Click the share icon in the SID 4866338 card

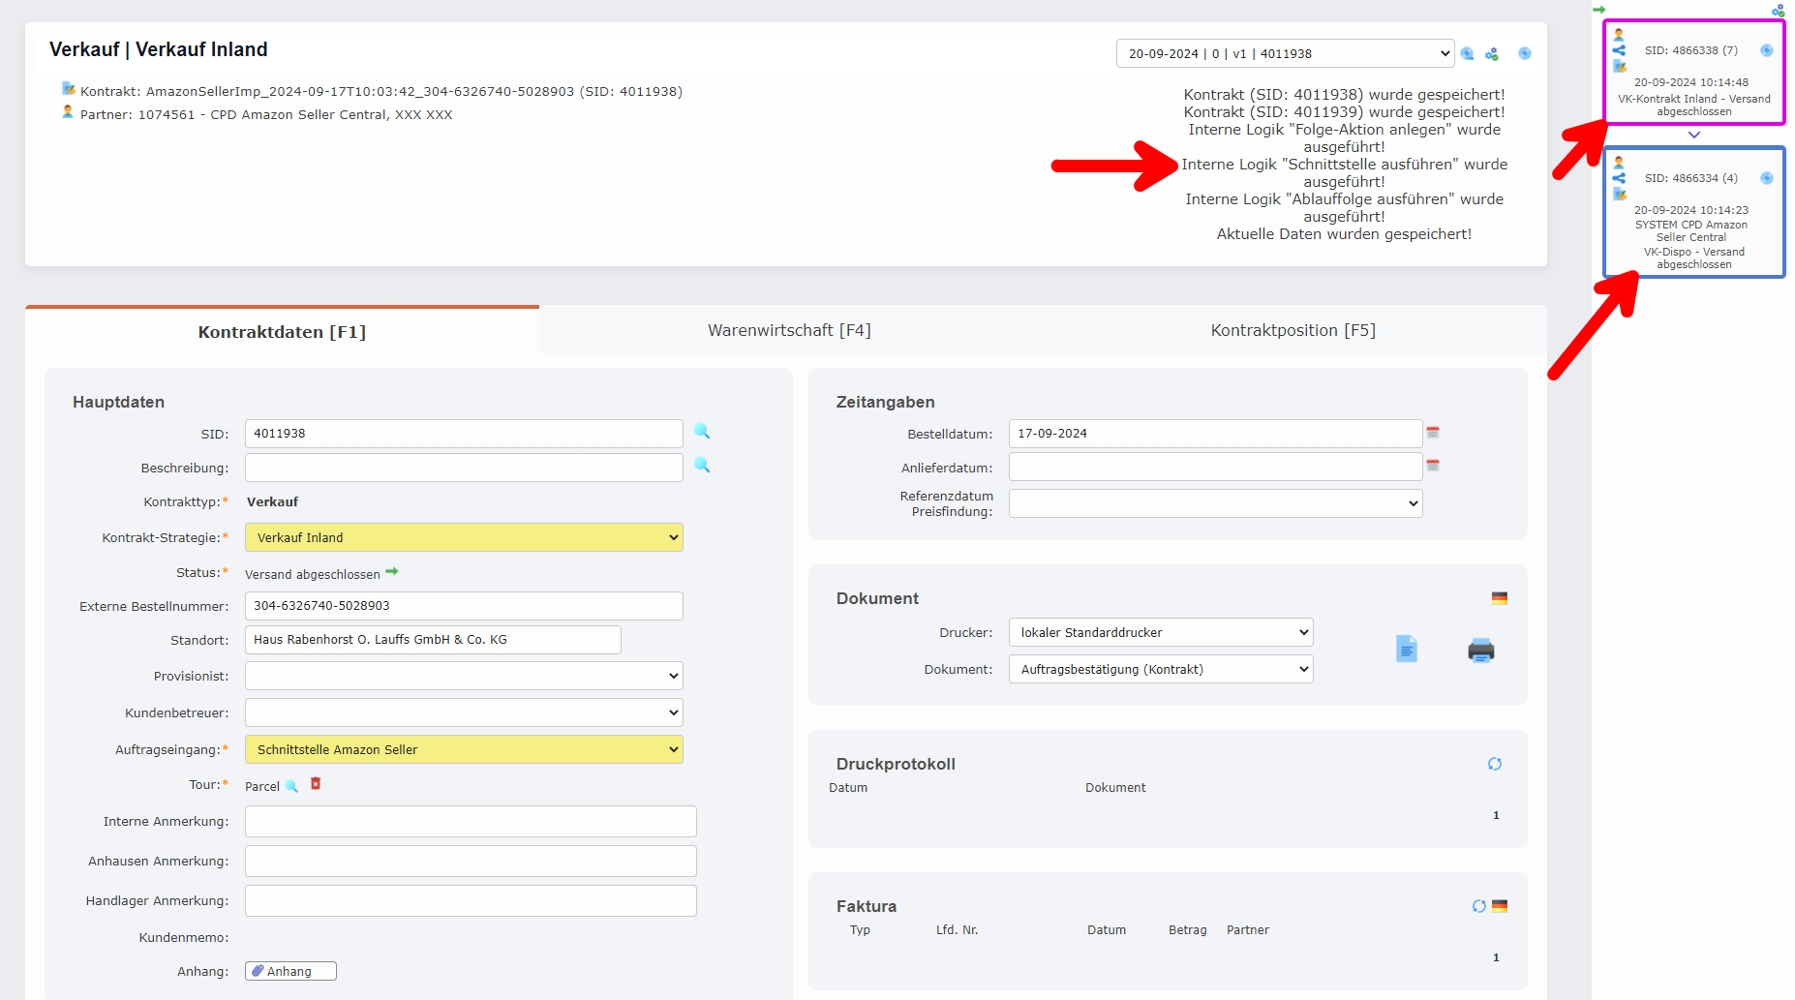1619,50
